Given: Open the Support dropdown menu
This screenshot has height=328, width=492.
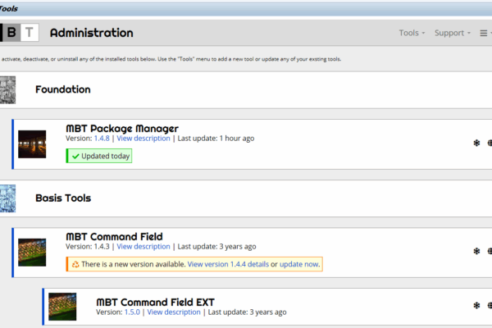Looking at the screenshot, I should 453,34.
